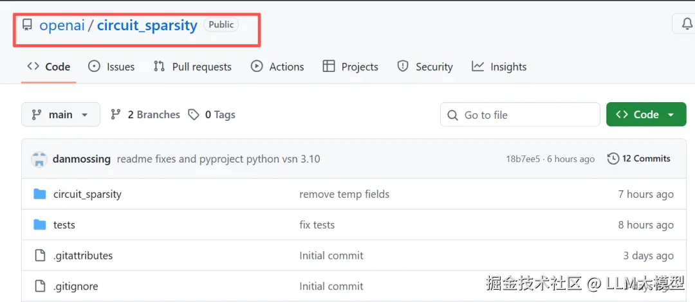Open the notifications bell icon

click(x=686, y=24)
